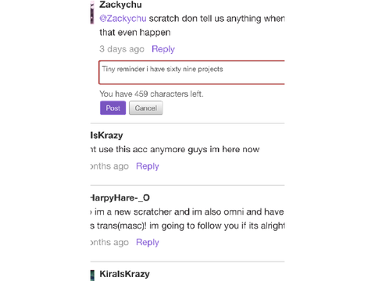Open the @Zackychu mention link
375x281 pixels.
(123, 19)
